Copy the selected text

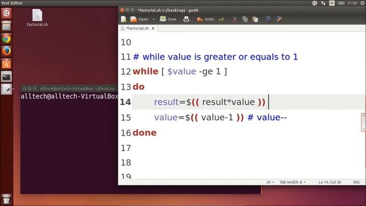pyautogui.click(x=245, y=19)
